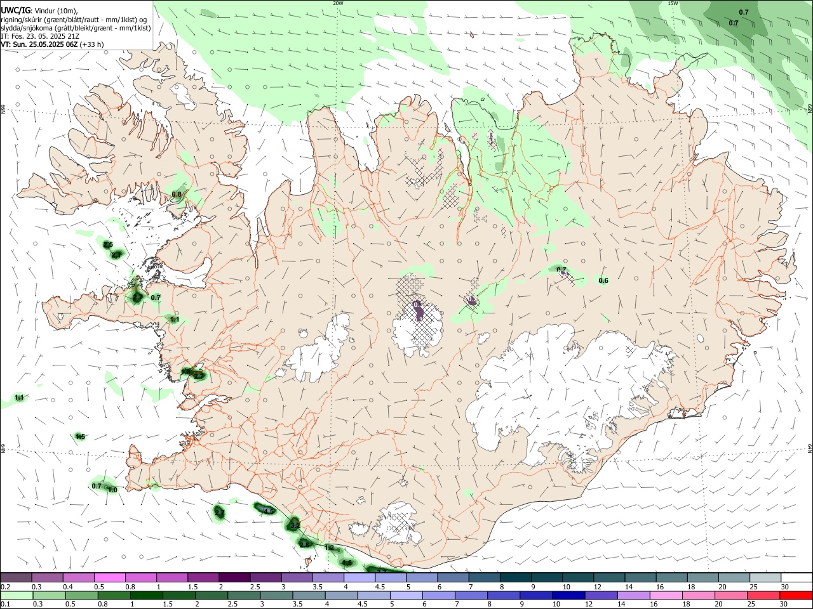Screen dimensions: 813x609
Task: Click the 1.0 precipitation value off Reykjanes
Action: pos(112,490)
